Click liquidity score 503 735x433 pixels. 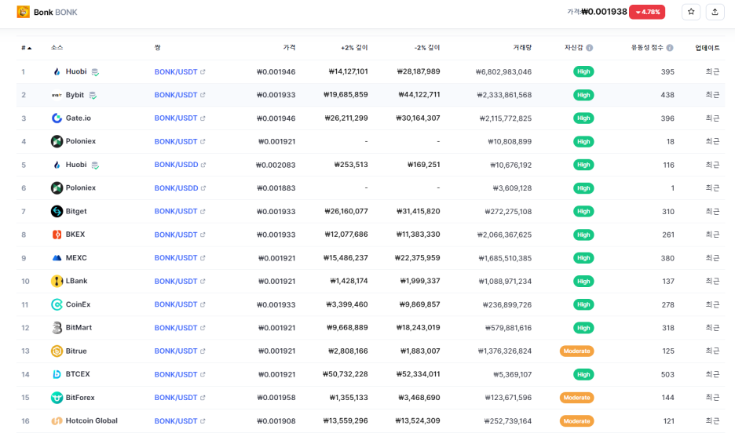coord(667,374)
